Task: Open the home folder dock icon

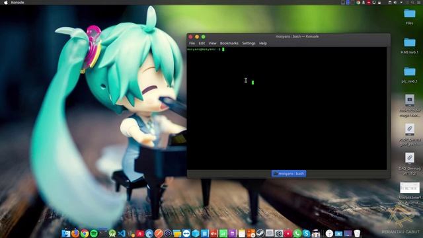Action: pos(339,233)
